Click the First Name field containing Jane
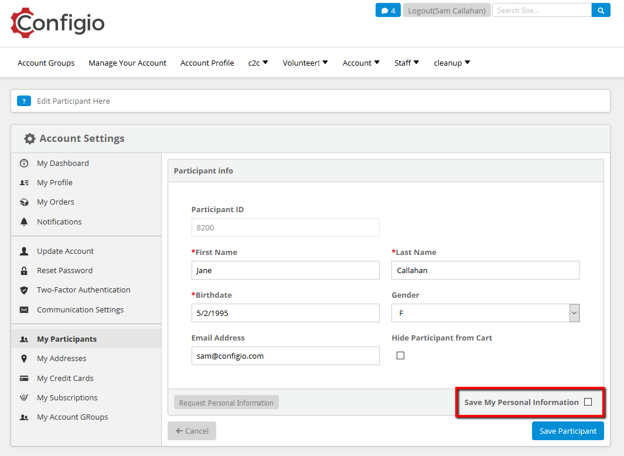 [x=285, y=270]
